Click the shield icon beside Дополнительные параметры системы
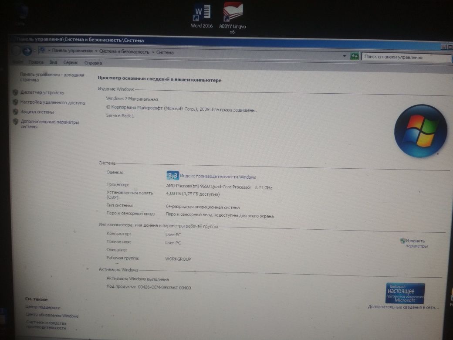The width and height of the screenshot is (453, 340). click(x=16, y=122)
